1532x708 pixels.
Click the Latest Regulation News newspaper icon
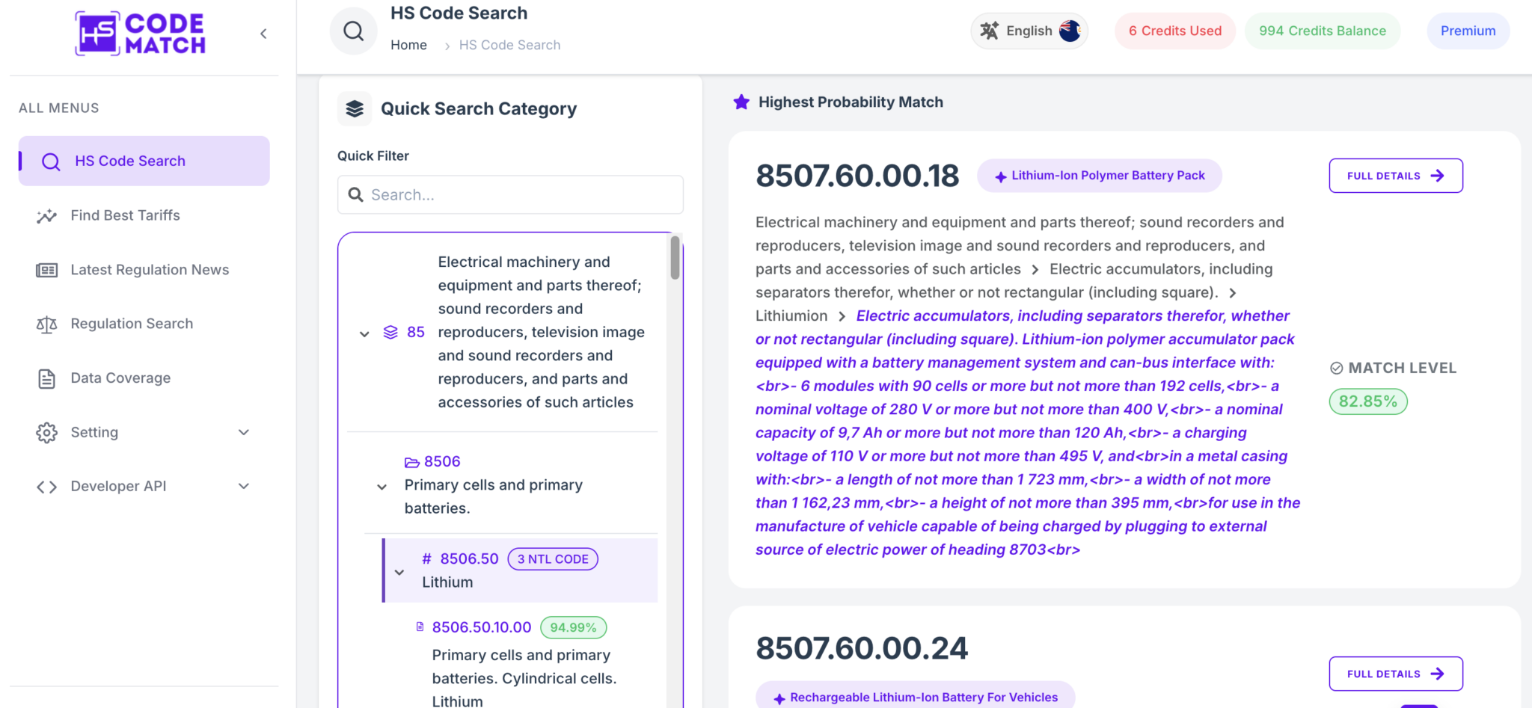tap(46, 270)
